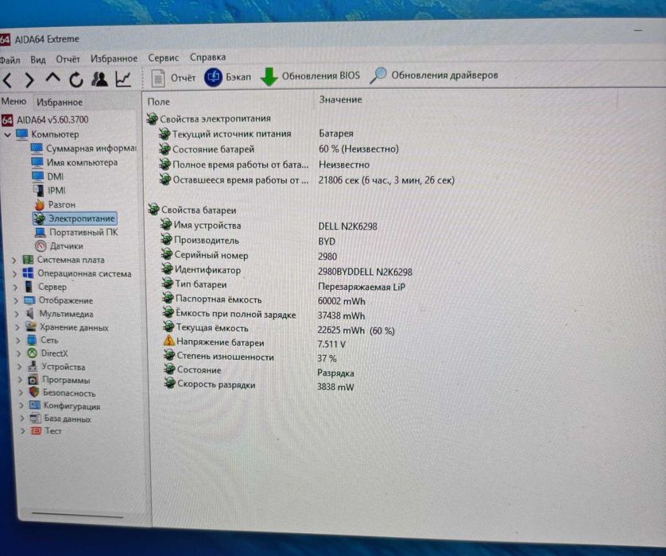The width and height of the screenshot is (666, 556).
Task: Click the Обновления BIOS button label
Action: point(321,75)
